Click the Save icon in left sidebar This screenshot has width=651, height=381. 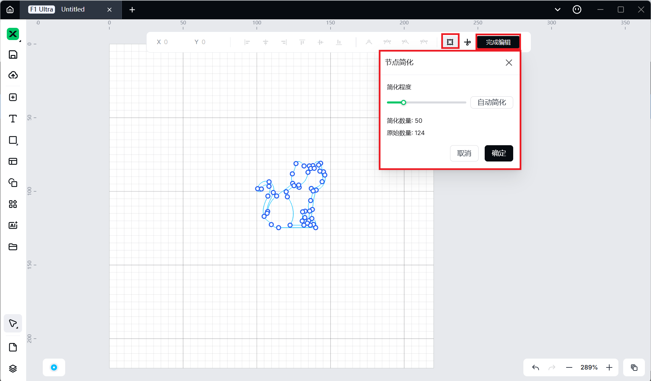[x=13, y=55]
